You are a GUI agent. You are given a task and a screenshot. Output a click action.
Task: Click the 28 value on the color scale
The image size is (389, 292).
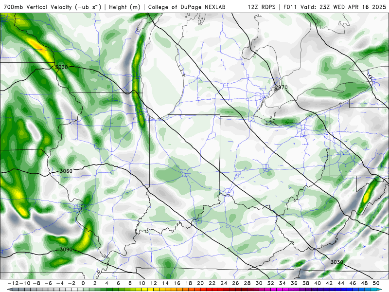point(247,283)
